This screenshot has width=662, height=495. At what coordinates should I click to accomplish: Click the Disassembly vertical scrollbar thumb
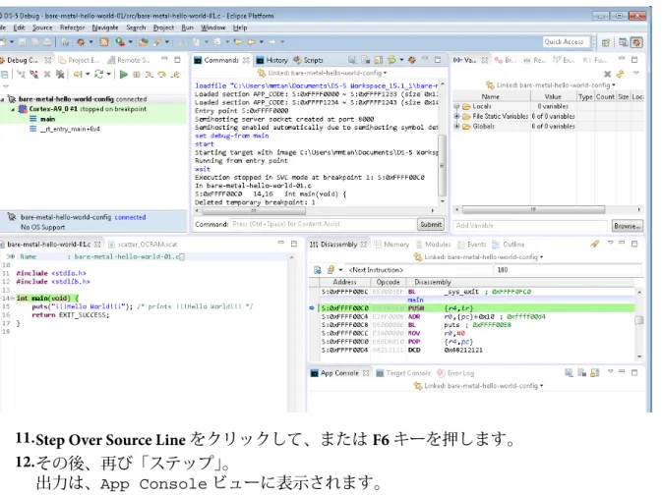(x=639, y=320)
